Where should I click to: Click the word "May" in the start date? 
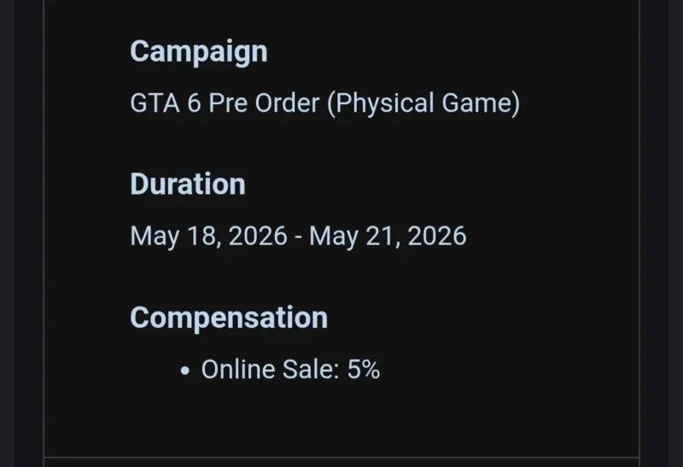tap(155, 237)
